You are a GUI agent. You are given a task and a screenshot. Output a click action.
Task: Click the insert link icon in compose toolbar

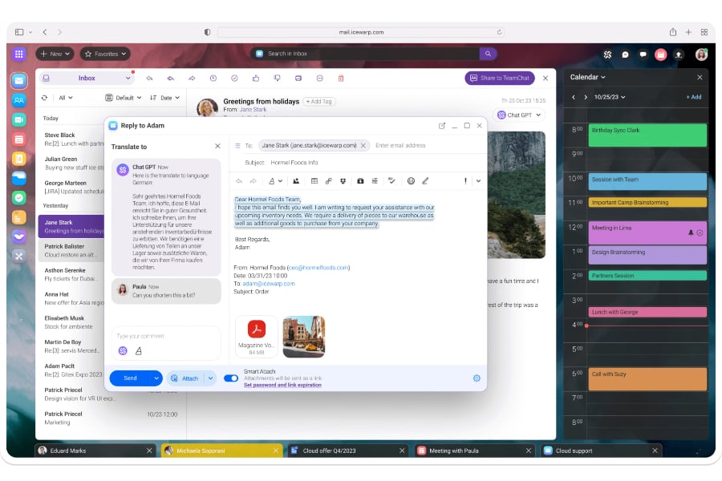pos(329,181)
